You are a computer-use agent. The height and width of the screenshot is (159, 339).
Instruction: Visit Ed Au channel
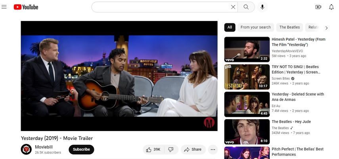pos(276,106)
